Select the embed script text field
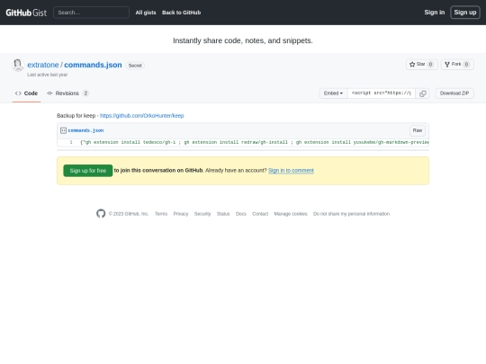Viewport: 486px width, 364px height. pos(382,93)
